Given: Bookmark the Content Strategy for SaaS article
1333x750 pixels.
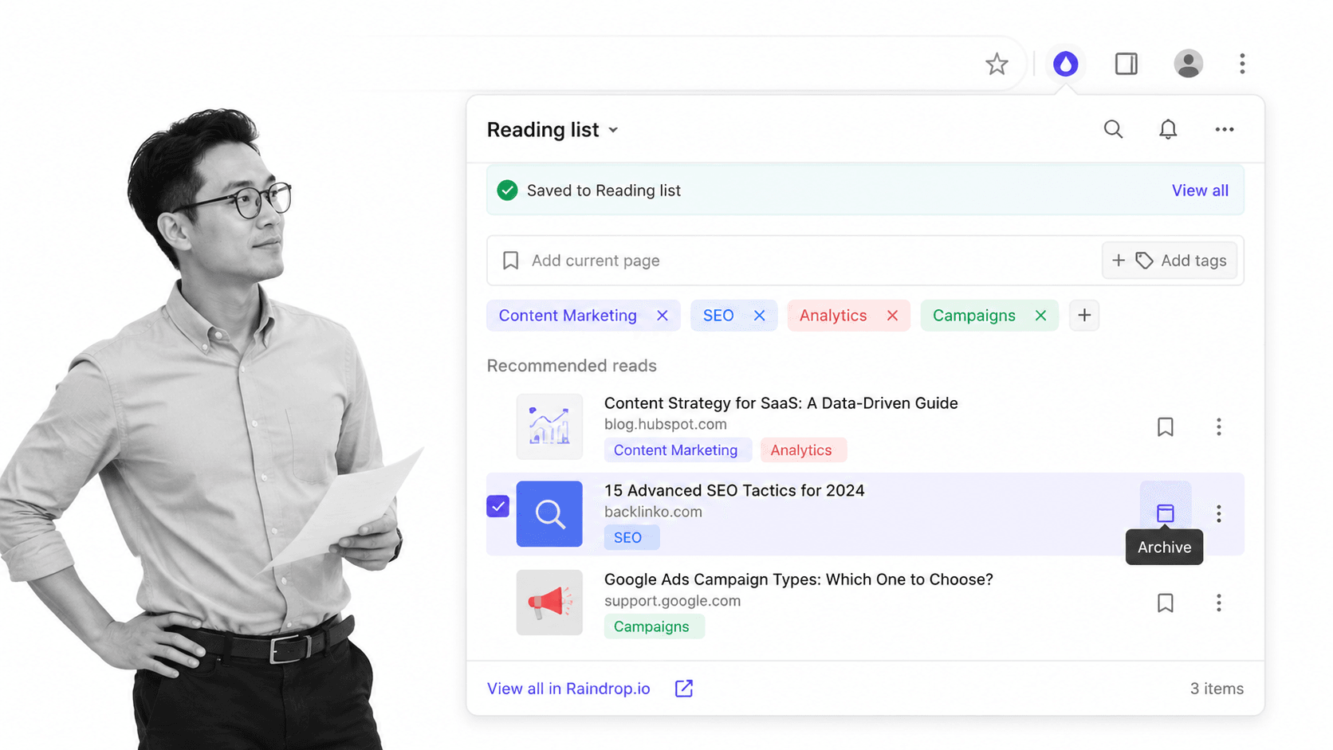Looking at the screenshot, I should click(x=1166, y=427).
